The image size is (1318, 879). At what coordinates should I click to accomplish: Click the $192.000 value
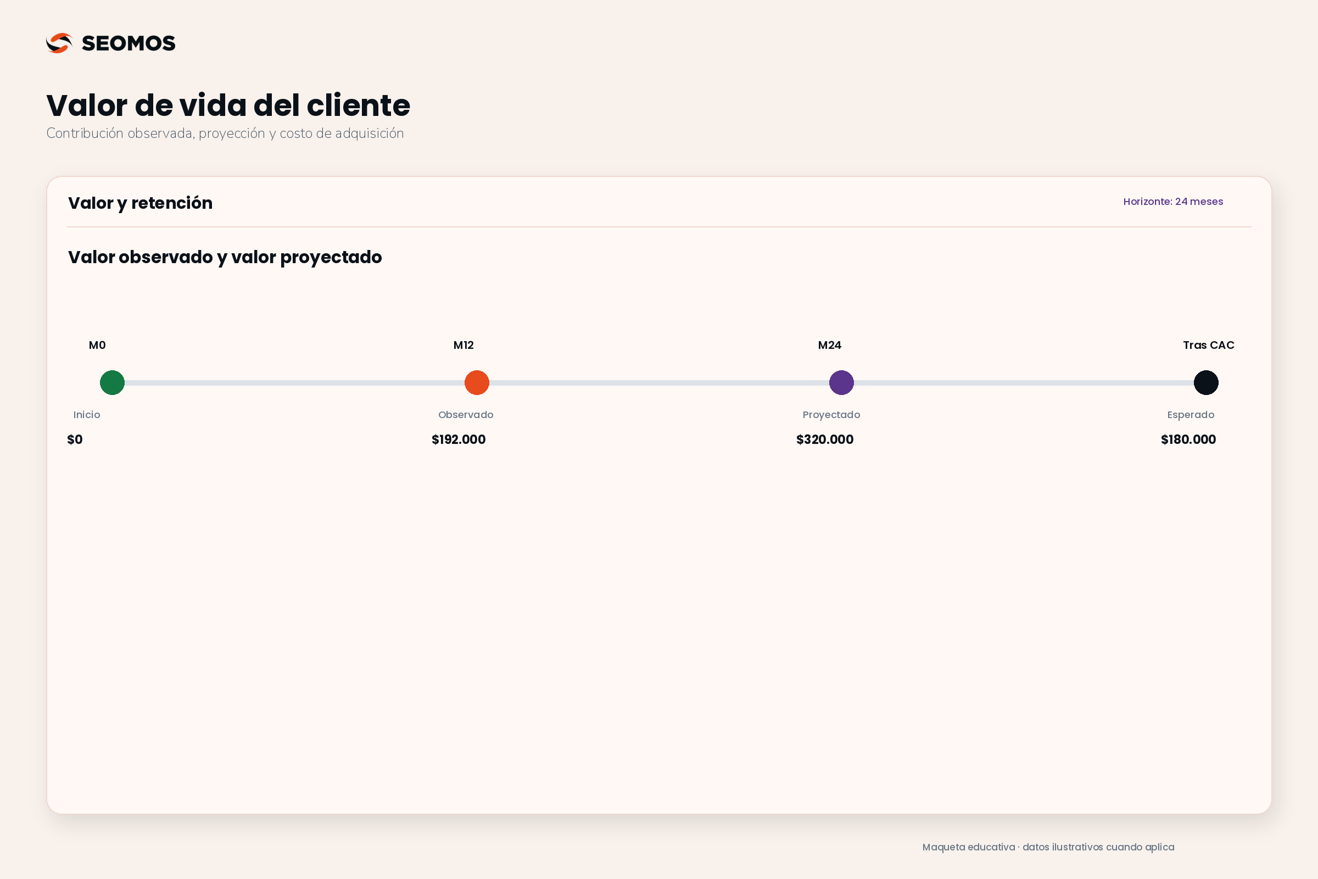[x=459, y=439]
